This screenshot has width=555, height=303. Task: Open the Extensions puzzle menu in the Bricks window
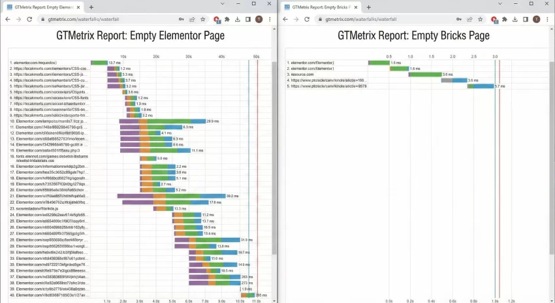click(x=505, y=19)
